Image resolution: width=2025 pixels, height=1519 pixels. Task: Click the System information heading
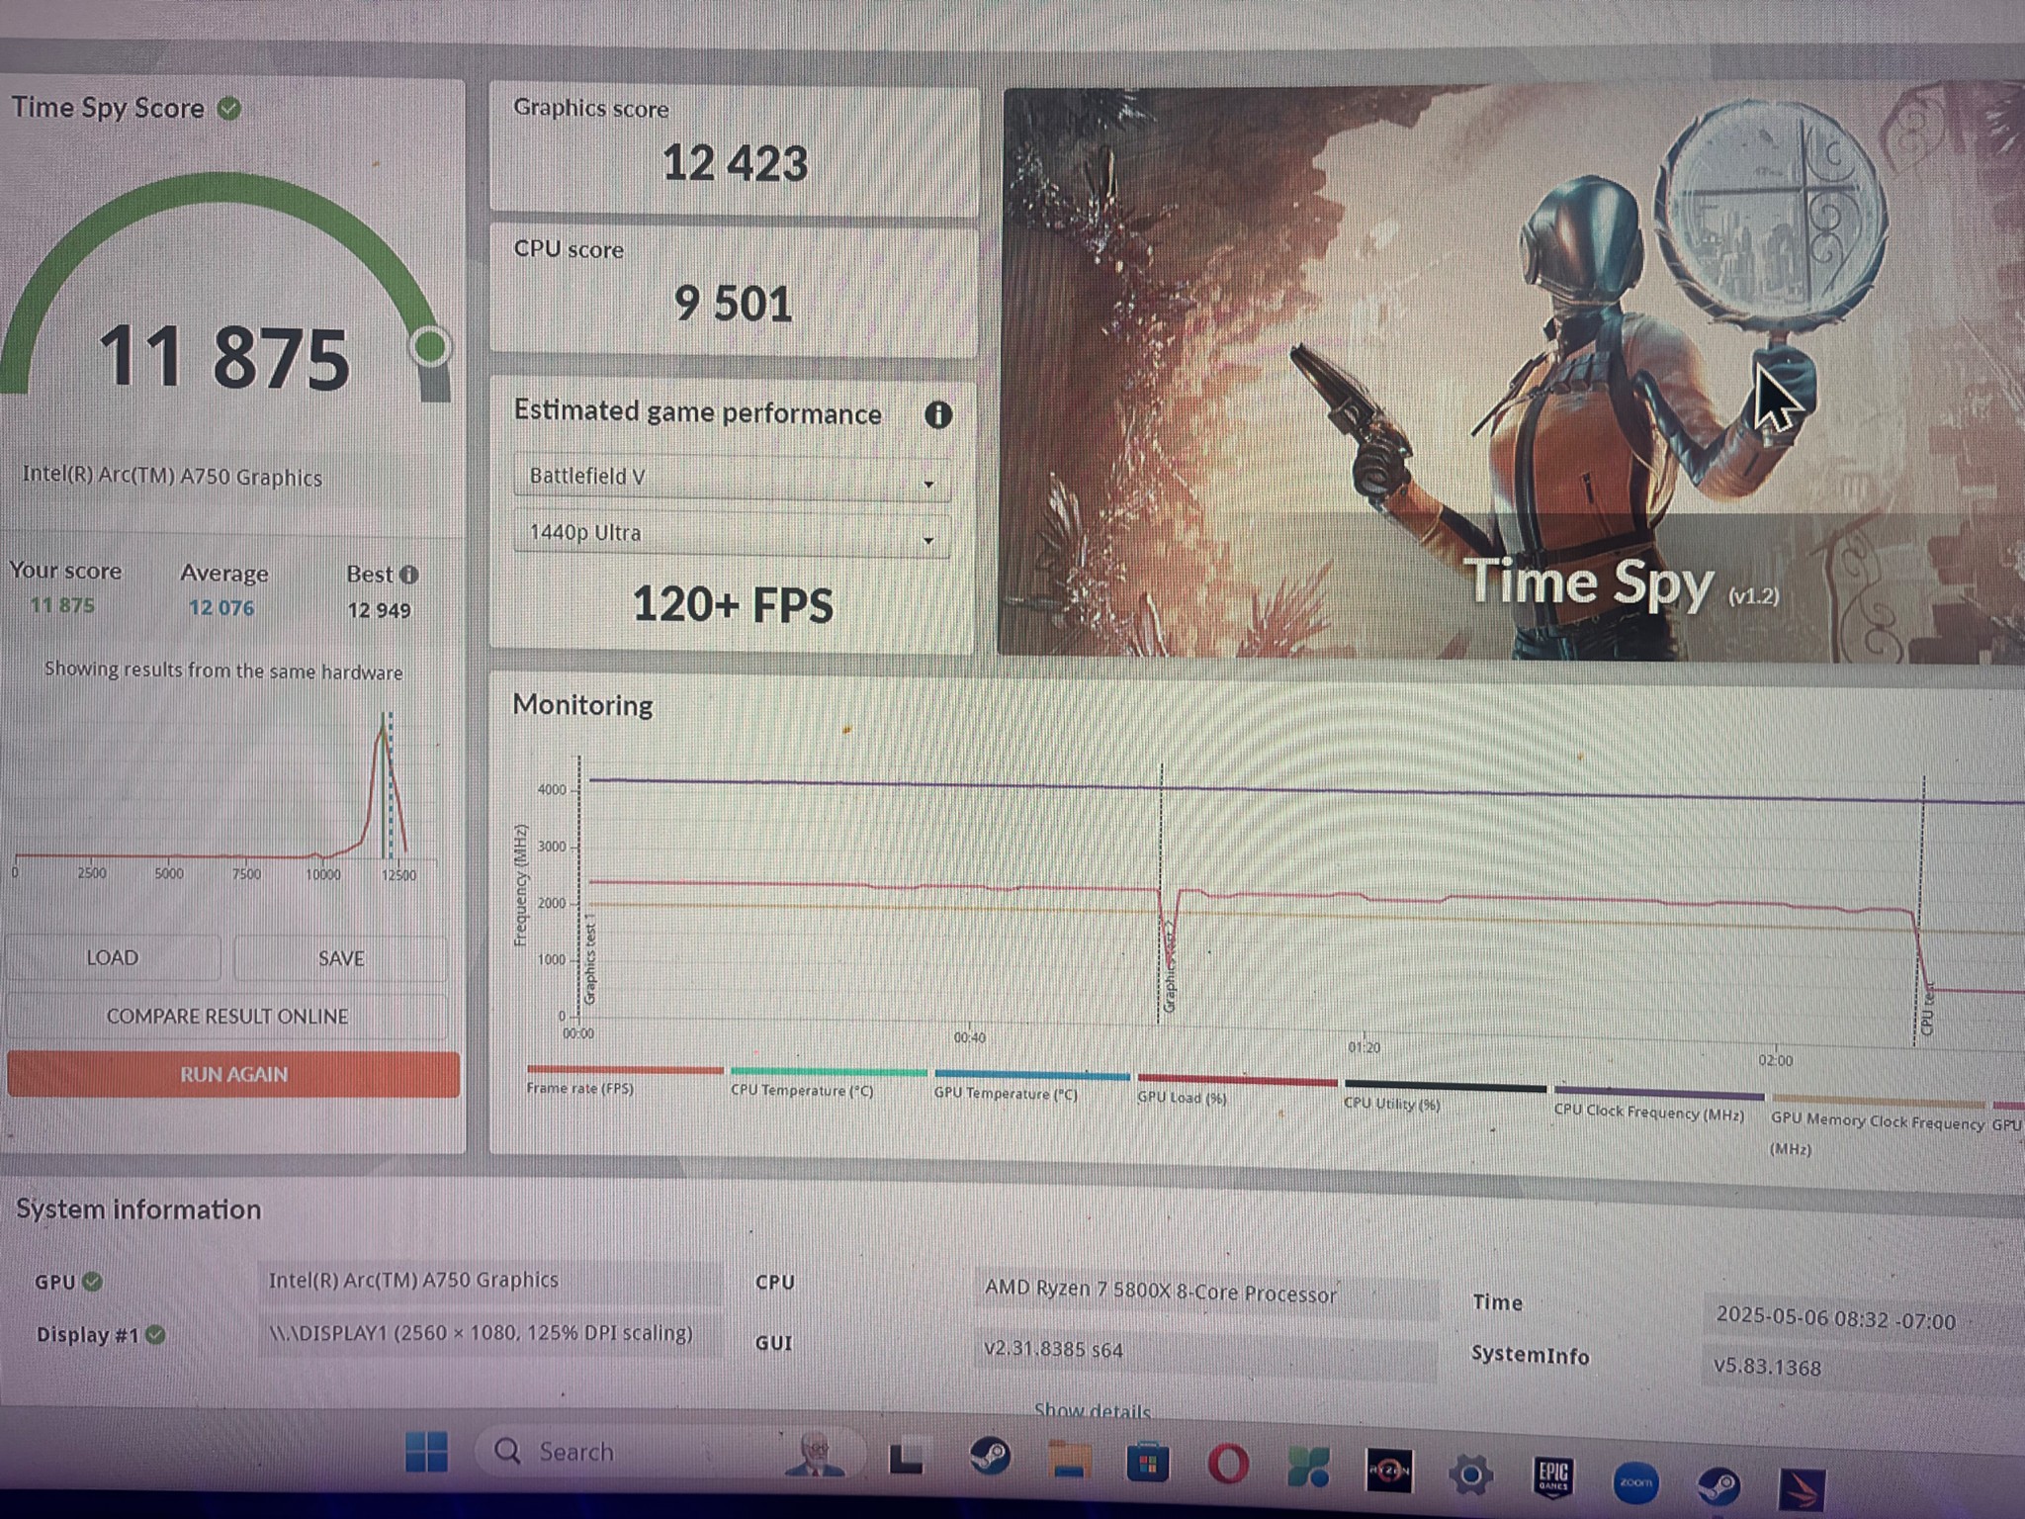138,1209
